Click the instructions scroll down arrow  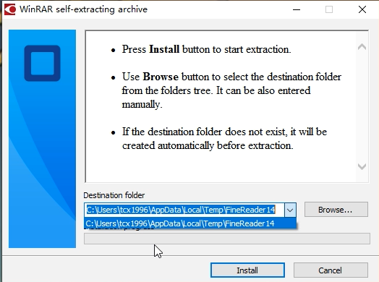click(362, 166)
